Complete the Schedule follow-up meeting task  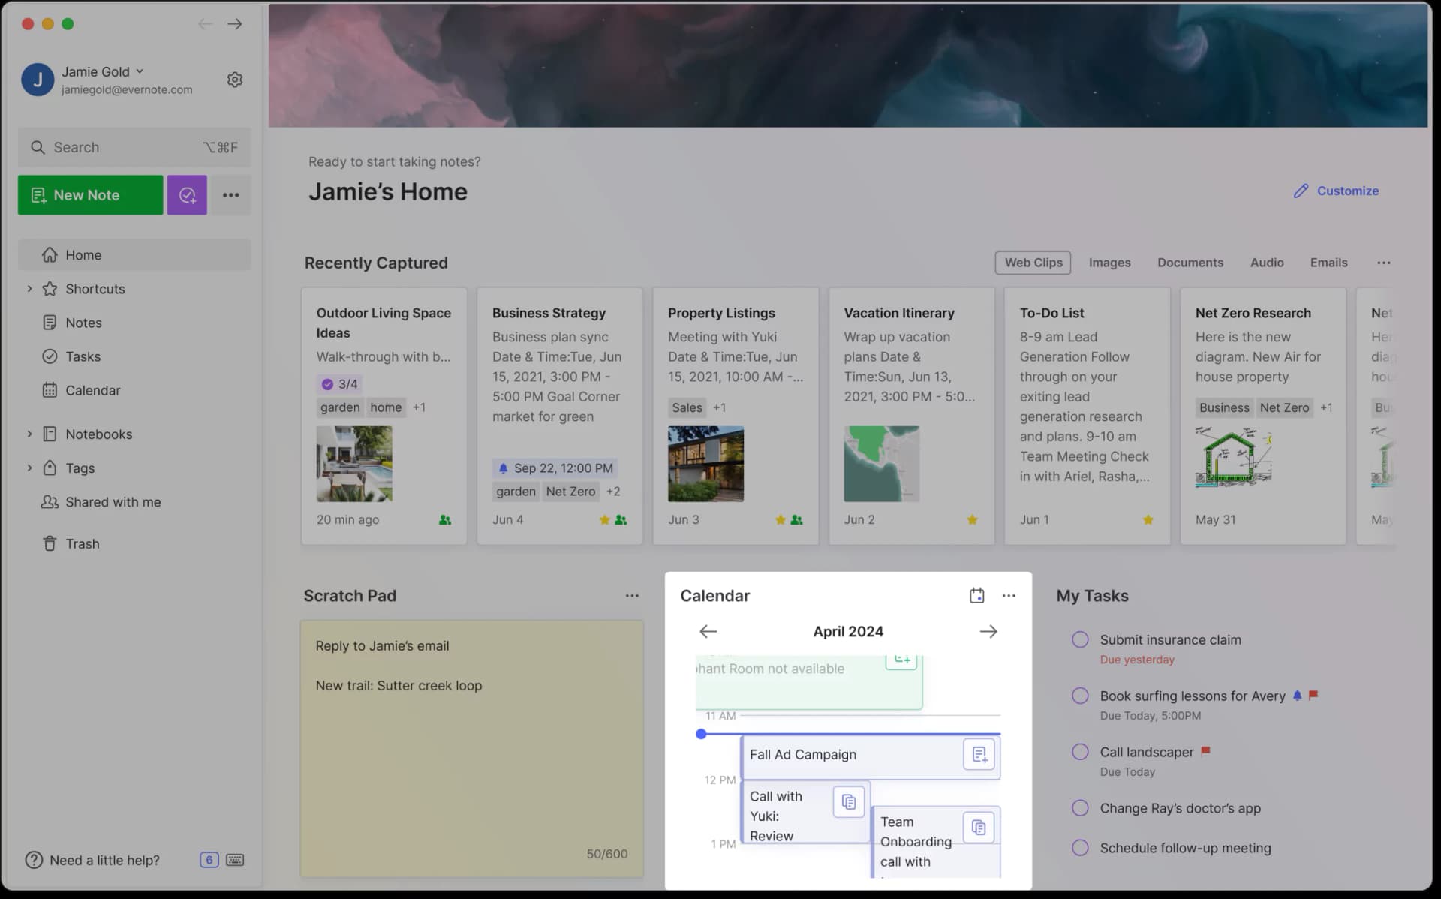(x=1080, y=847)
